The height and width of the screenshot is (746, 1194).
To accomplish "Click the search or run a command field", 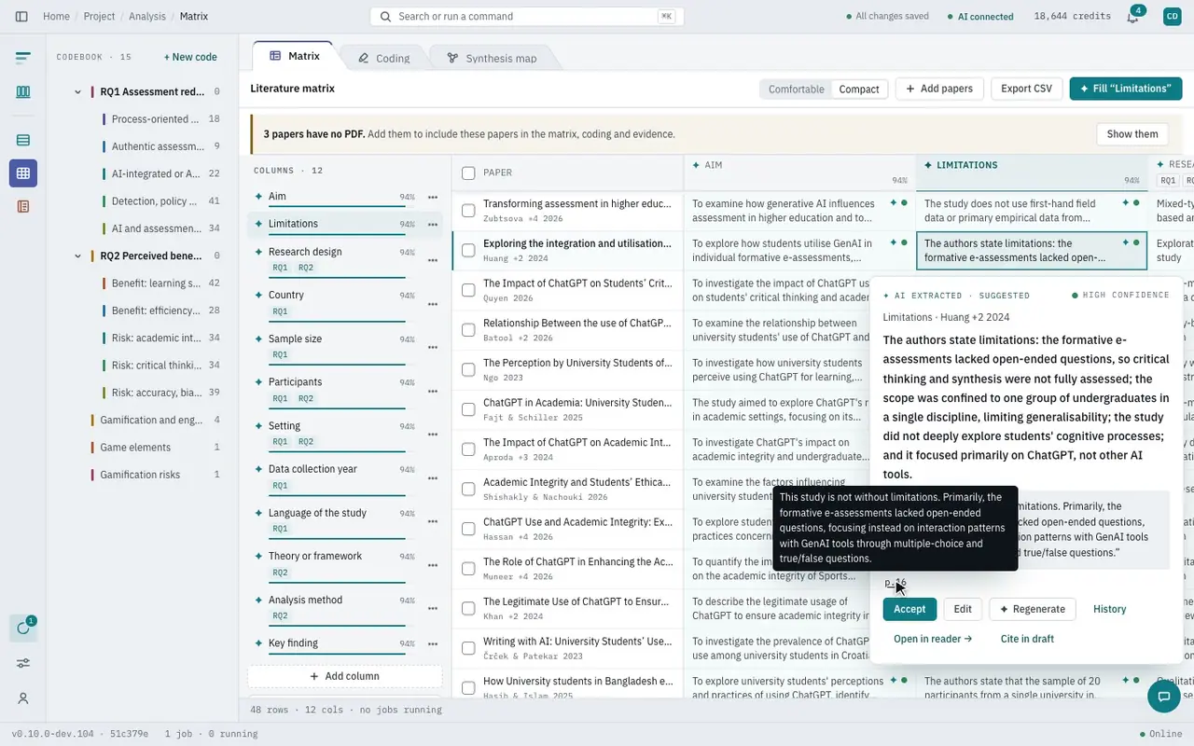I will pyautogui.click(x=527, y=17).
